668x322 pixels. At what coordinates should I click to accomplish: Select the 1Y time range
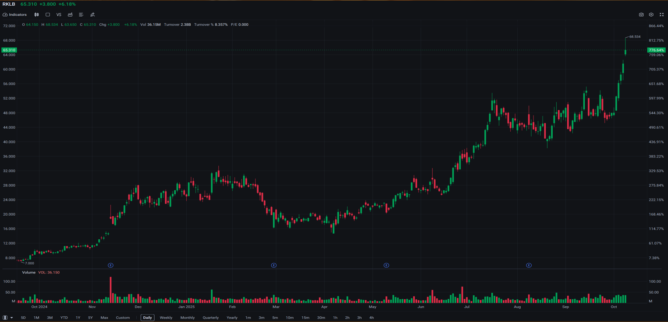[x=78, y=318]
